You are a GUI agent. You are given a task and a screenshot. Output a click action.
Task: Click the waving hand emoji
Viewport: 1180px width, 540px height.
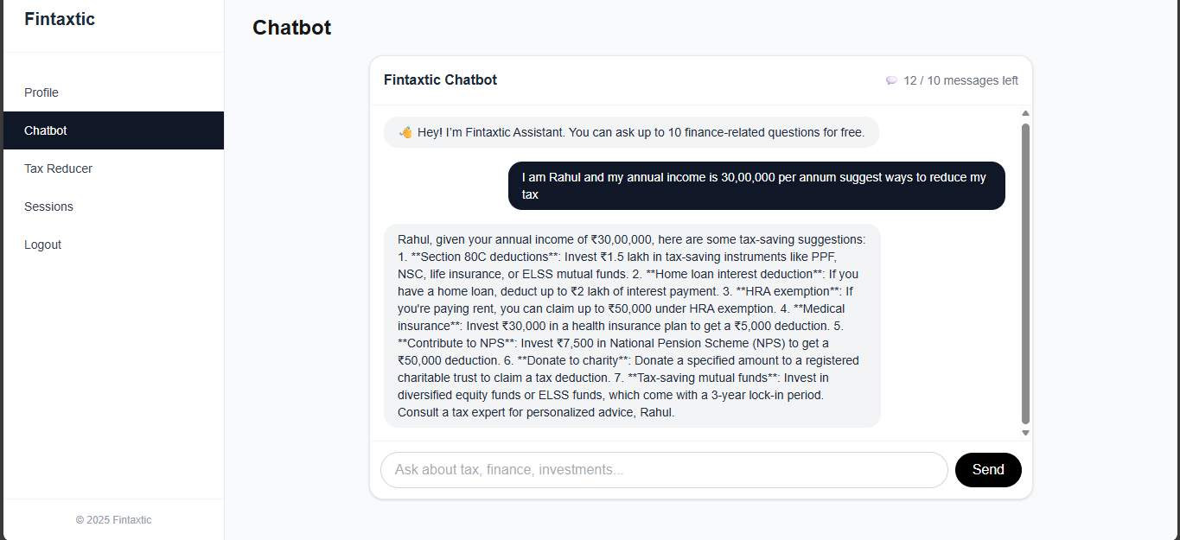click(x=405, y=132)
